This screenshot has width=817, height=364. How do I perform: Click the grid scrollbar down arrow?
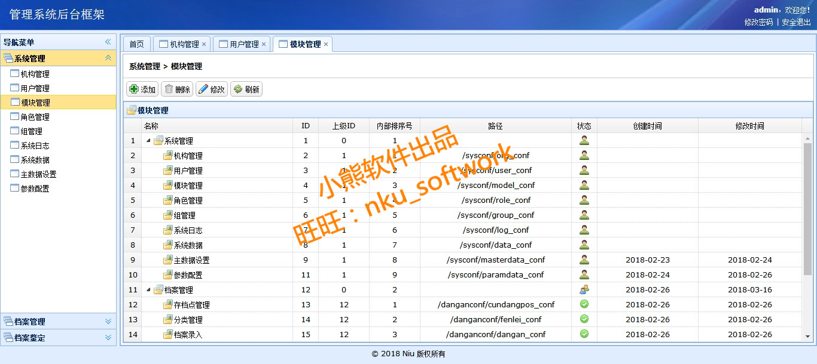807,336
